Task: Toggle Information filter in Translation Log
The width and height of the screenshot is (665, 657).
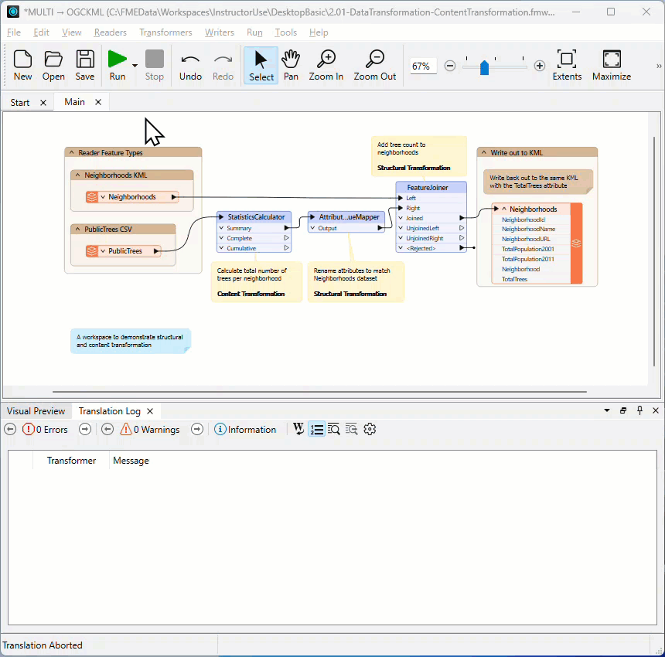Action: click(x=245, y=430)
